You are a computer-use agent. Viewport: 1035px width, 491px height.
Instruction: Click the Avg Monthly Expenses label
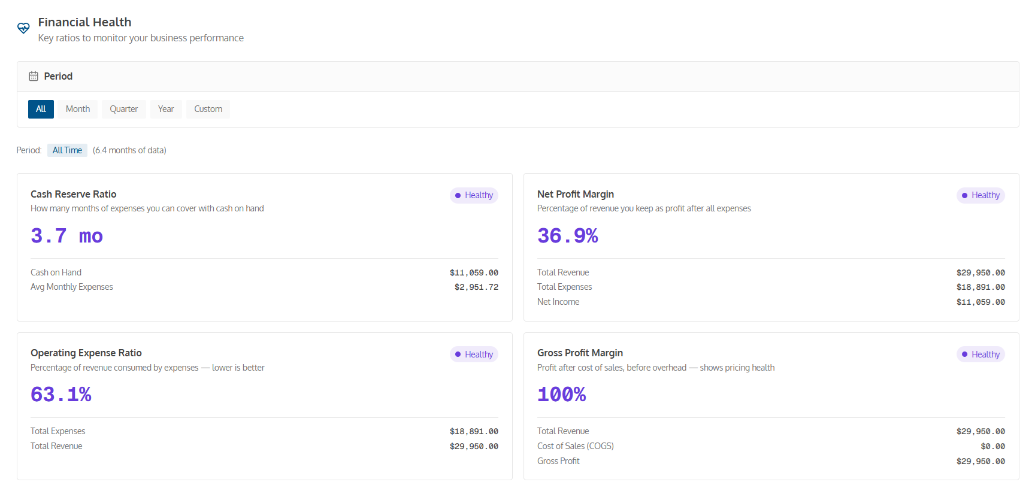tap(72, 287)
